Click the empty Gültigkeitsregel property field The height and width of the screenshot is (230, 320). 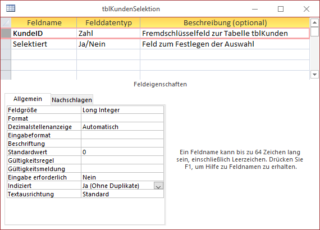pyautogui.click(x=122, y=160)
